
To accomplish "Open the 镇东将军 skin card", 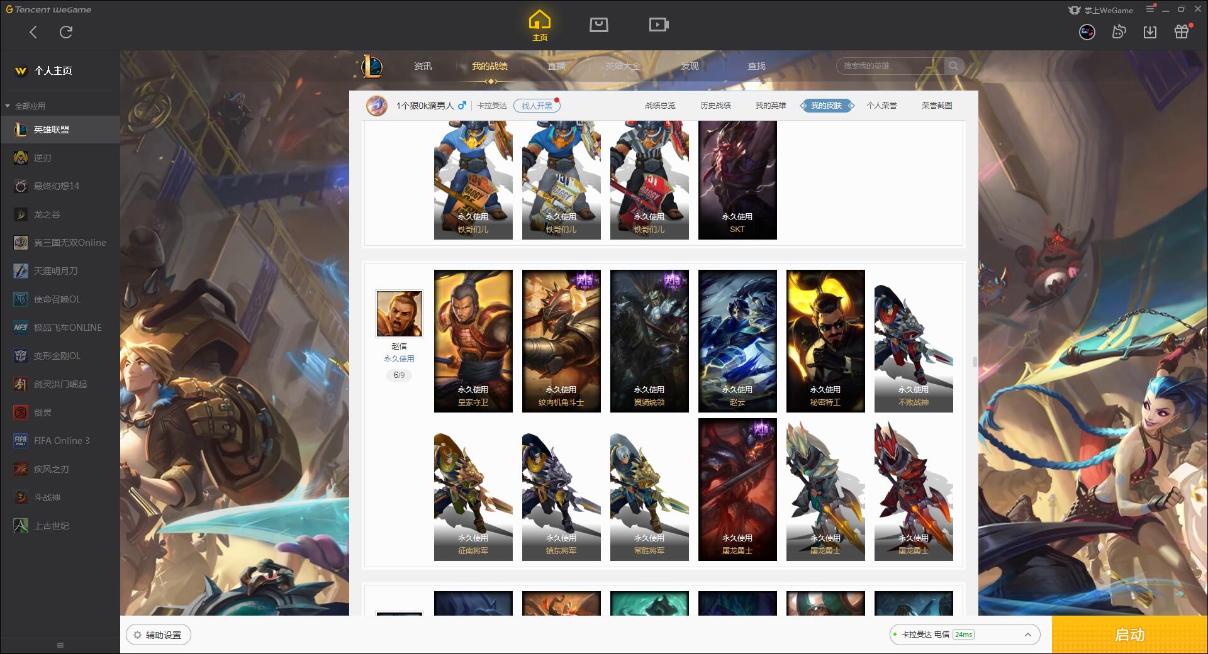I will [x=561, y=489].
